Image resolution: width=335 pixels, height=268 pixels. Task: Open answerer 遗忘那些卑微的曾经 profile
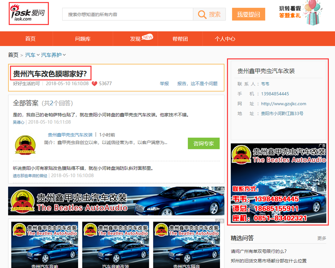pos(30,175)
